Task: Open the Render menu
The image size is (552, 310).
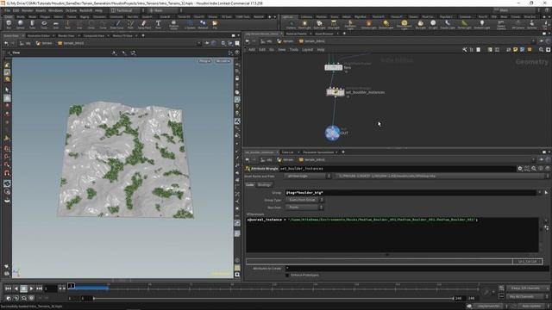Action: [x=27, y=10]
